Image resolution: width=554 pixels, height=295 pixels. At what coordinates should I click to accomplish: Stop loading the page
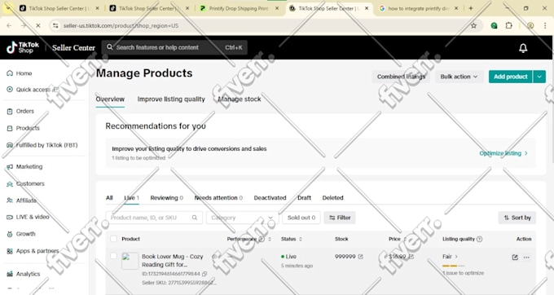pyautogui.click(x=38, y=25)
